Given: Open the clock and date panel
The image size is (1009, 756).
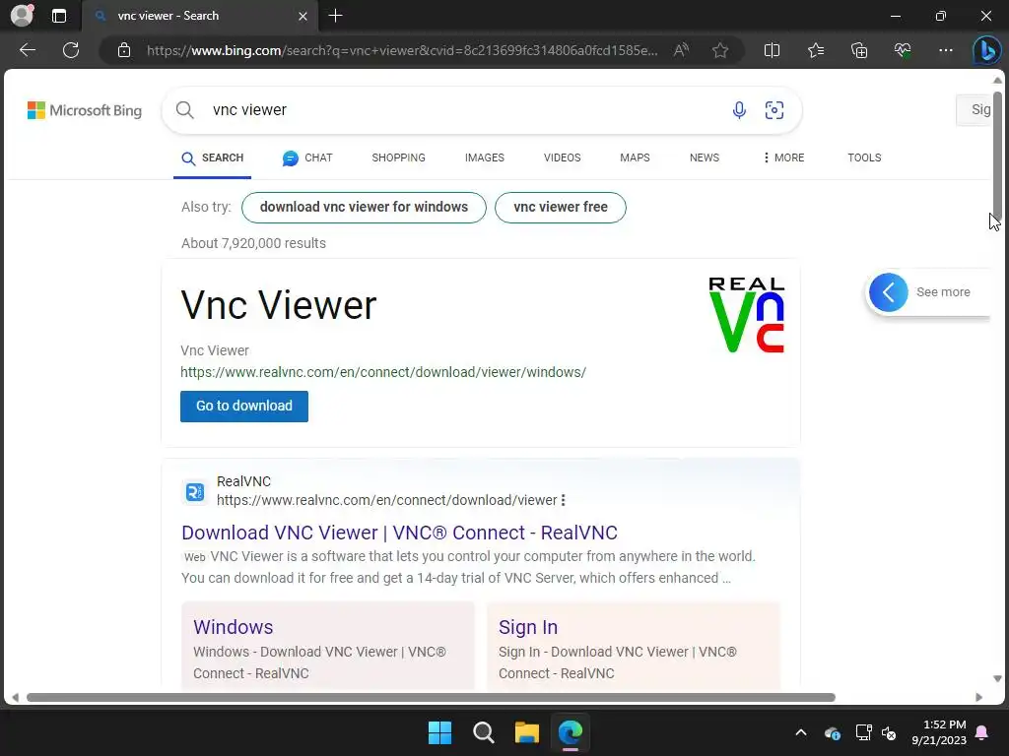Looking at the screenshot, I should [x=939, y=732].
